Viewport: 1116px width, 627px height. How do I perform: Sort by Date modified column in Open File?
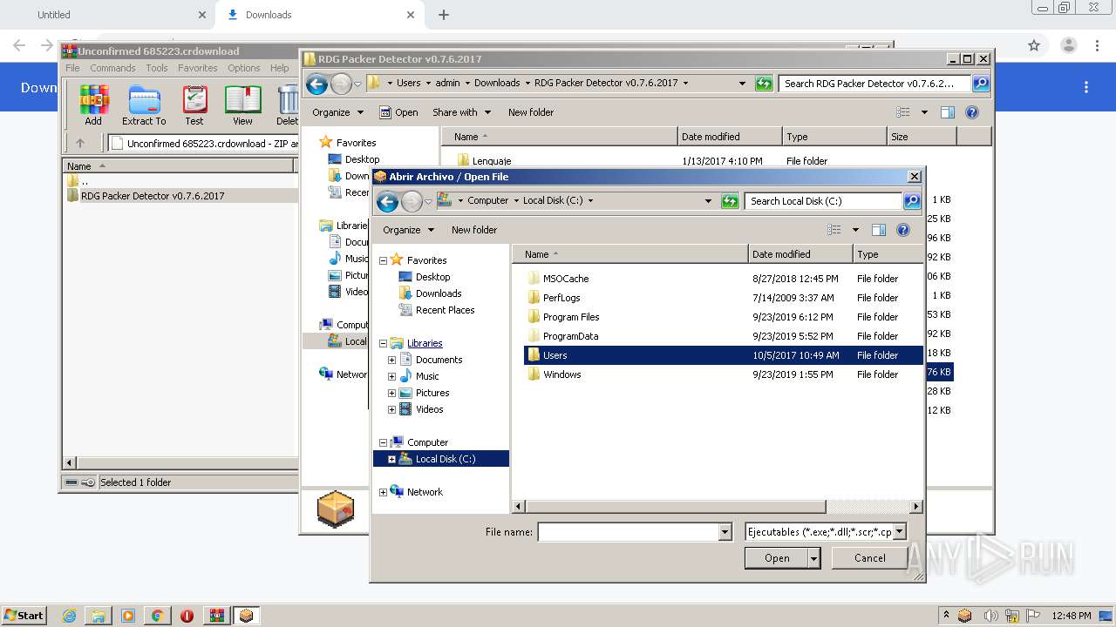click(800, 254)
